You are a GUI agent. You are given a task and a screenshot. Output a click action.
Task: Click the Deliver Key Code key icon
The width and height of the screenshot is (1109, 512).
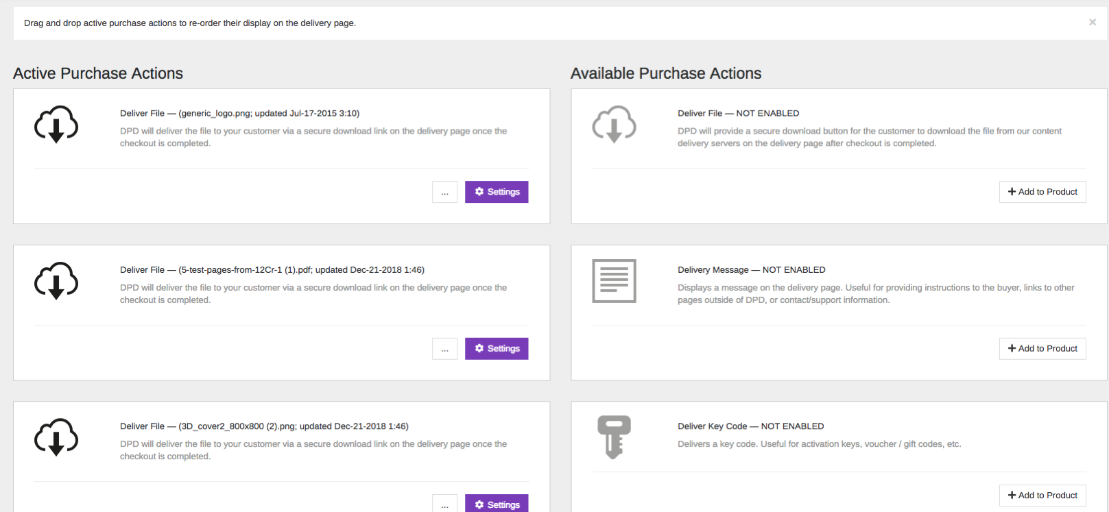tap(614, 437)
